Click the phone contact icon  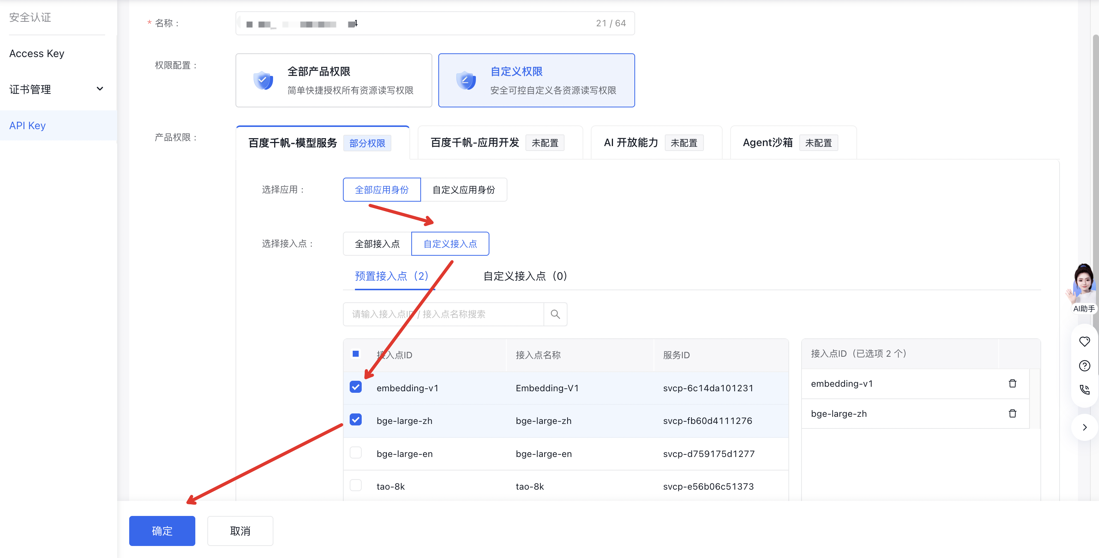coord(1084,389)
